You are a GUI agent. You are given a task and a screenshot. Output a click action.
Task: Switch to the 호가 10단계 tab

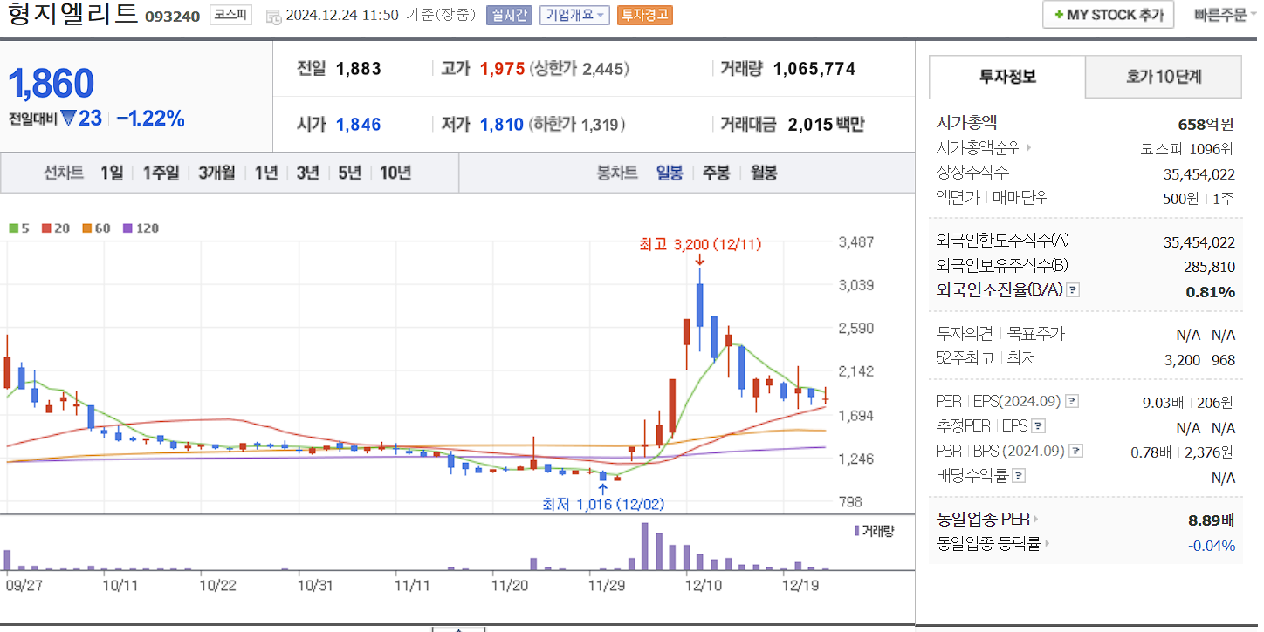[x=1163, y=77]
